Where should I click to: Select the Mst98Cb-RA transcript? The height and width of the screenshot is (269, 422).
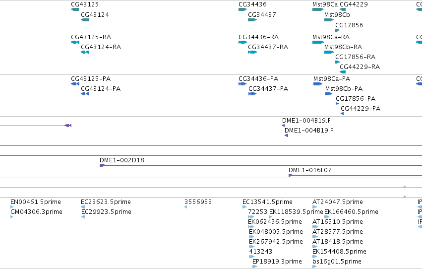329,52
